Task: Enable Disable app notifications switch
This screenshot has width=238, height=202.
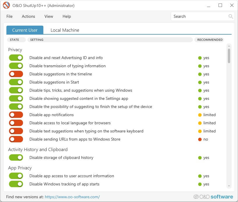Action: (16, 115)
